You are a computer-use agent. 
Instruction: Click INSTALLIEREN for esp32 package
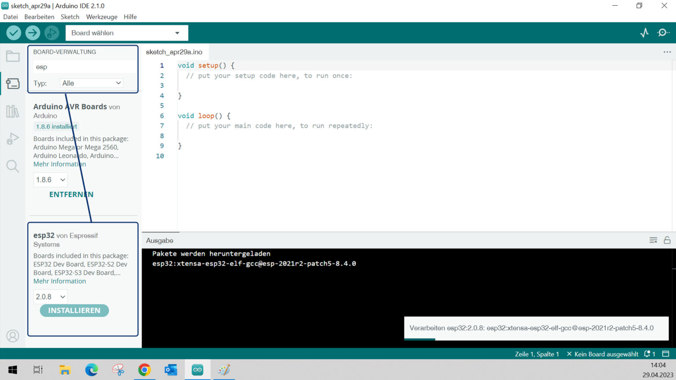pyautogui.click(x=74, y=311)
